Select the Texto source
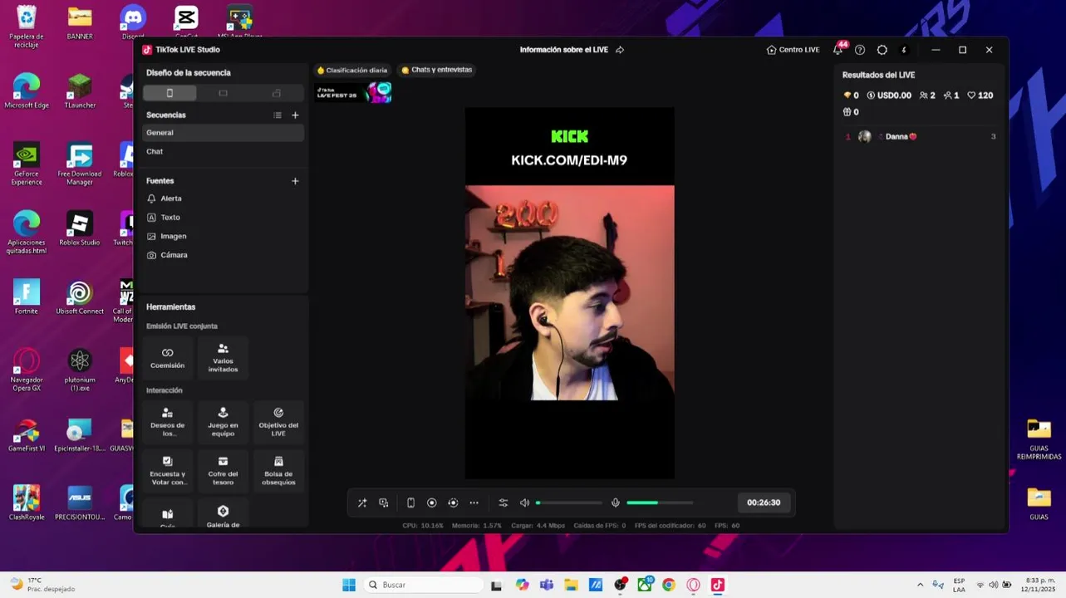Image resolution: width=1066 pixels, height=598 pixels. (223, 218)
